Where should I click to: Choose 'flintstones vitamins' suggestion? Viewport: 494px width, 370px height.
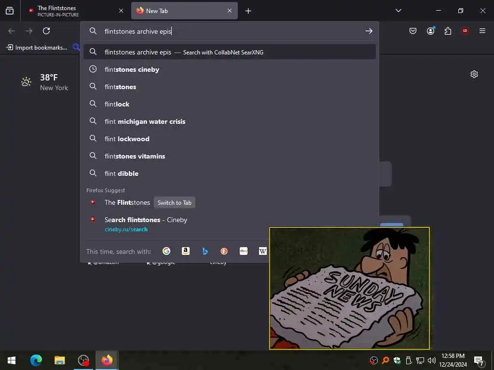pos(229,156)
